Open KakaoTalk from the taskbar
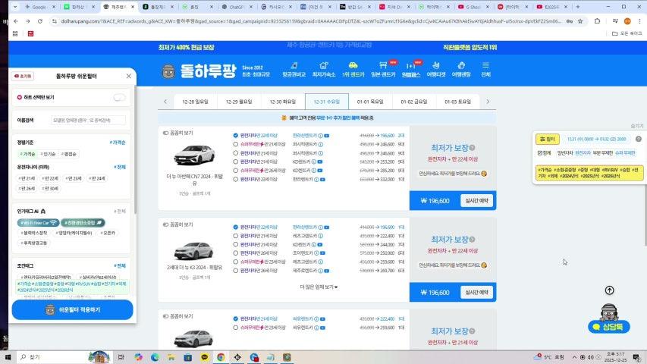This screenshot has height=364, width=647. pos(204,357)
